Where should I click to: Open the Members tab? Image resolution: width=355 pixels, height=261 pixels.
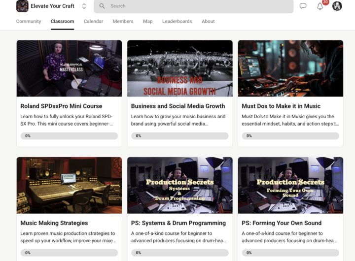(x=123, y=21)
